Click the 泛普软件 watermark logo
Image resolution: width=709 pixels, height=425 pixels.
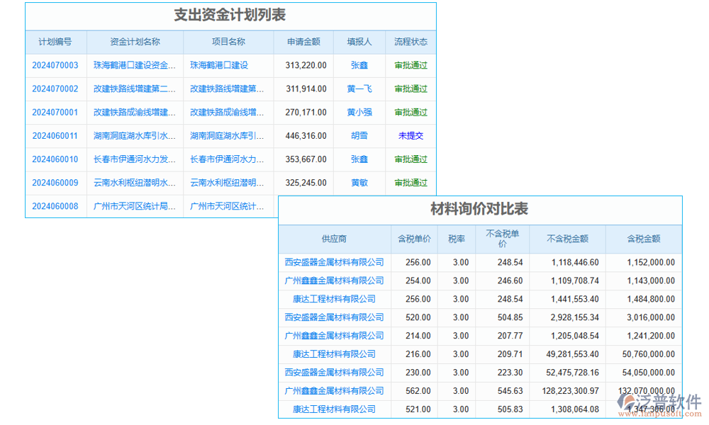(659, 402)
